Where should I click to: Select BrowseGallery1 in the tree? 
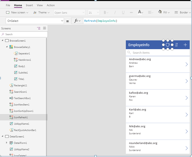(22, 47)
